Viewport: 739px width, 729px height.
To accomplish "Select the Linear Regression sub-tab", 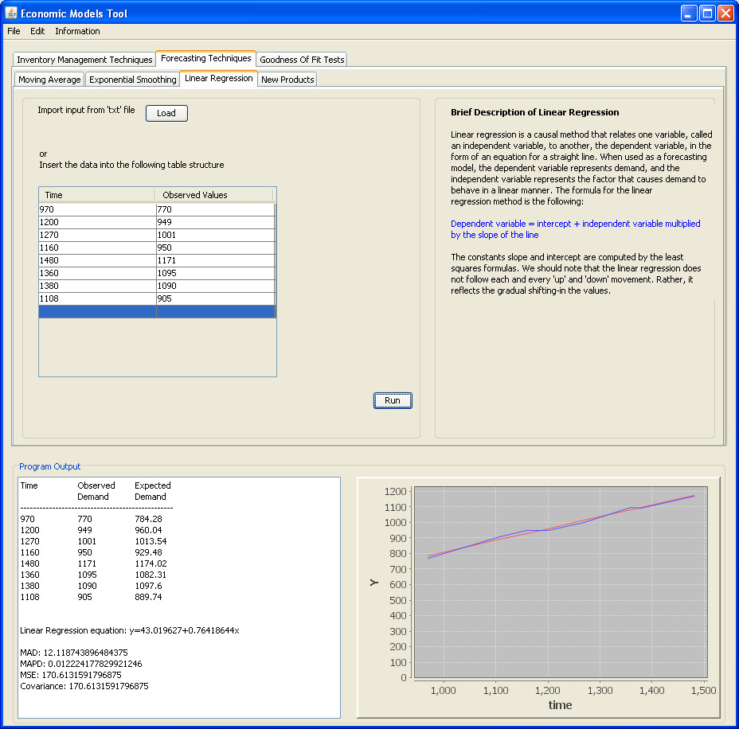I will coord(219,78).
